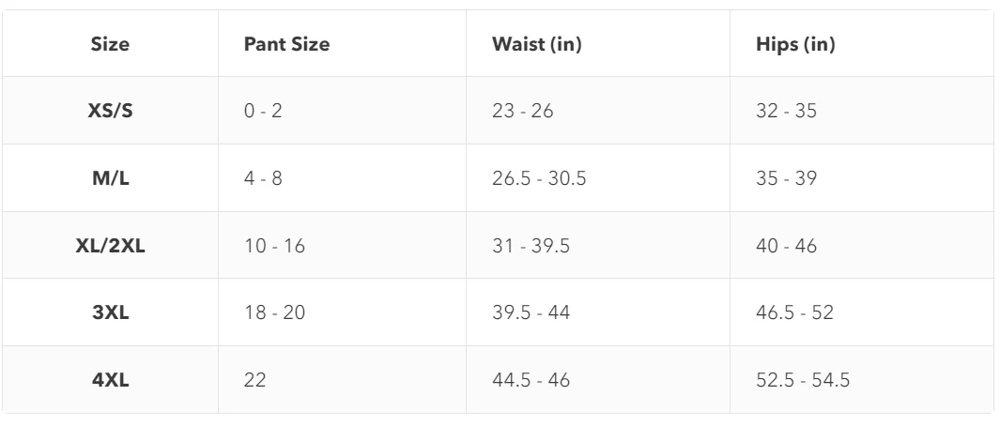Click the Size column header
The width and height of the screenshot is (1000, 426).
click(x=110, y=44)
